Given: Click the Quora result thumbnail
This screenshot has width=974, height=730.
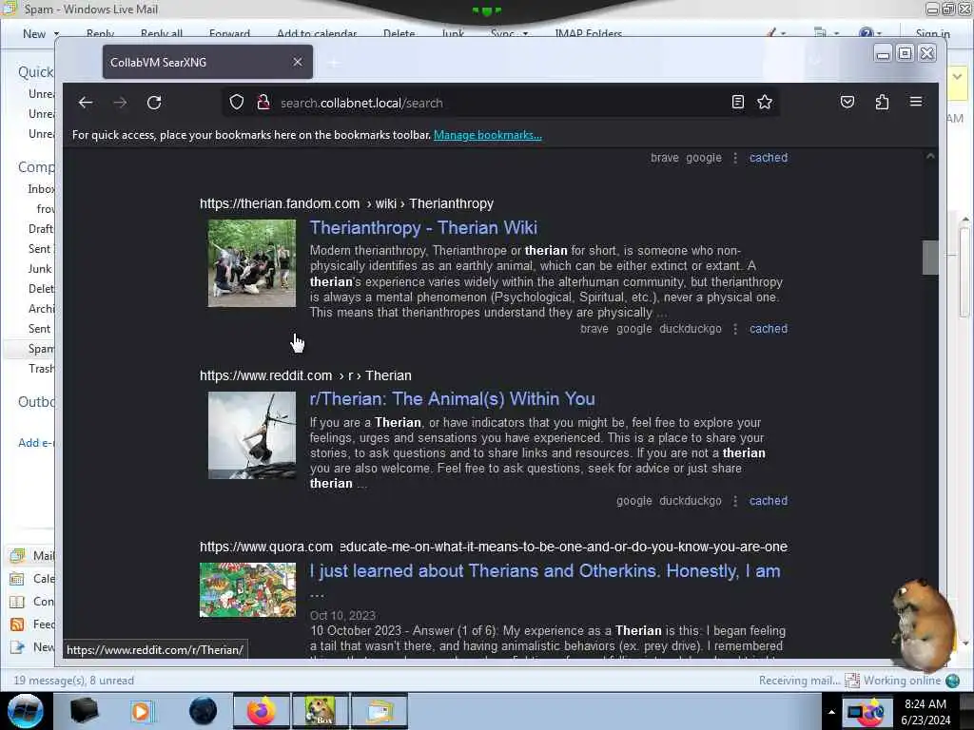Looking at the screenshot, I should (x=247, y=589).
